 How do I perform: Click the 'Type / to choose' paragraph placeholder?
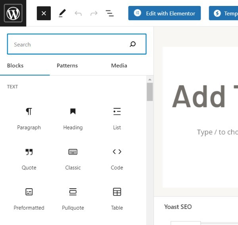point(217,132)
